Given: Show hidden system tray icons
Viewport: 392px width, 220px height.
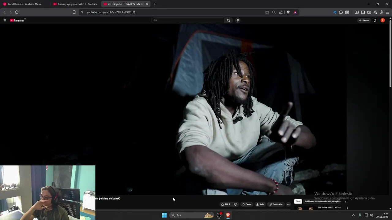Looking at the screenshot, I should point(353,215).
